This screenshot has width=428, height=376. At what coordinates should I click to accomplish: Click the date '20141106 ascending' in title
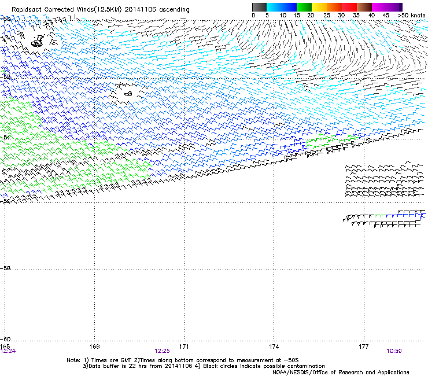[x=157, y=10]
